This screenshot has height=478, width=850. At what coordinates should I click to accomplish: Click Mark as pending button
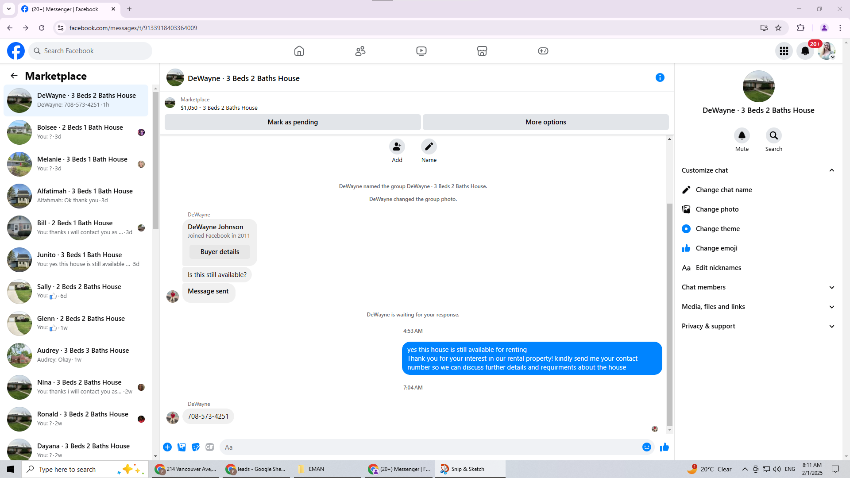click(x=292, y=122)
